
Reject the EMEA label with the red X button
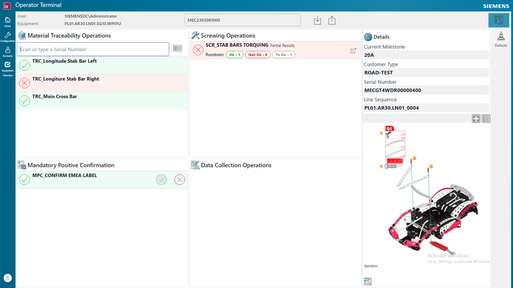point(180,180)
